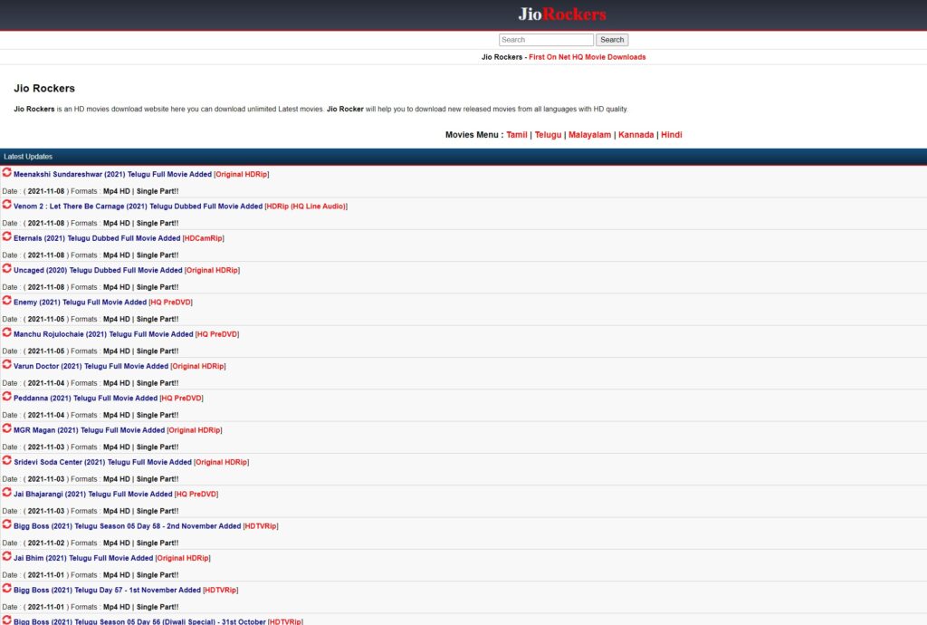Open Peddanna (2021) Telugu movie link
This screenshot has width=927, height=625.
pos(109,398)
